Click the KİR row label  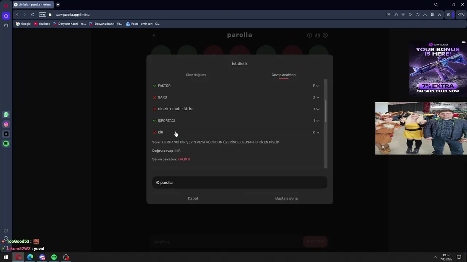[161, 132]
